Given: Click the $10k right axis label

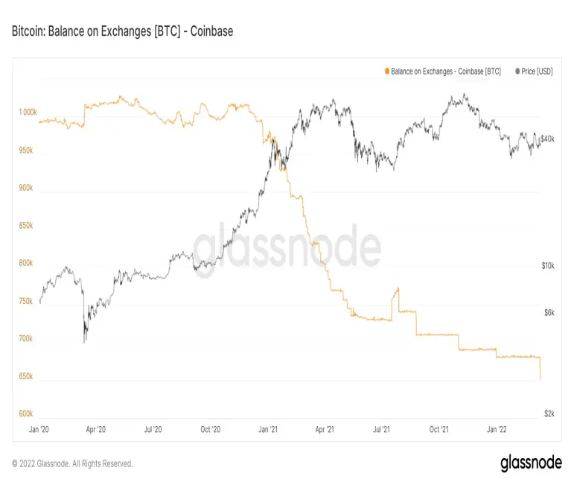Looking at the screenshot, I should point(548,265).
